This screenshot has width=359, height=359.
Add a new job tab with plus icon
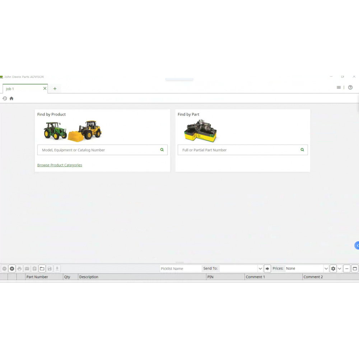point(55,89)
